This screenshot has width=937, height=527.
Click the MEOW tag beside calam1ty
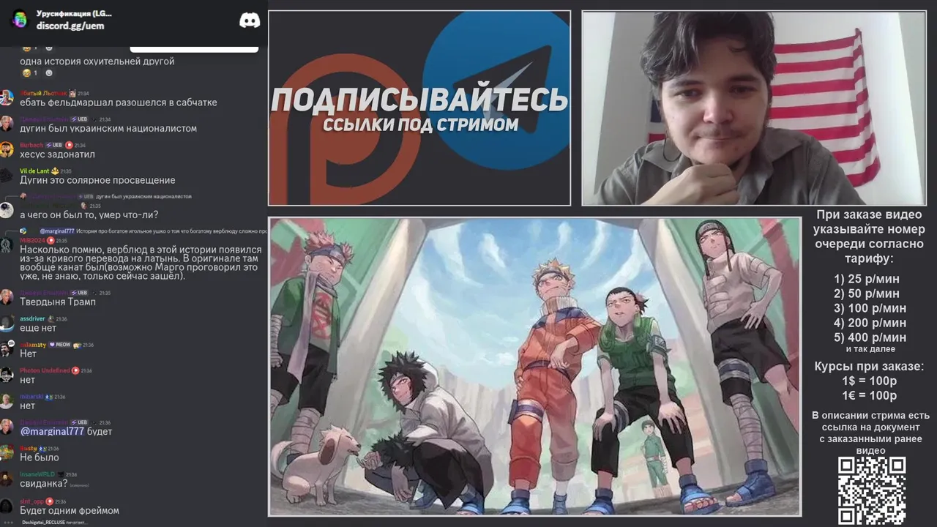coord(59,345)
